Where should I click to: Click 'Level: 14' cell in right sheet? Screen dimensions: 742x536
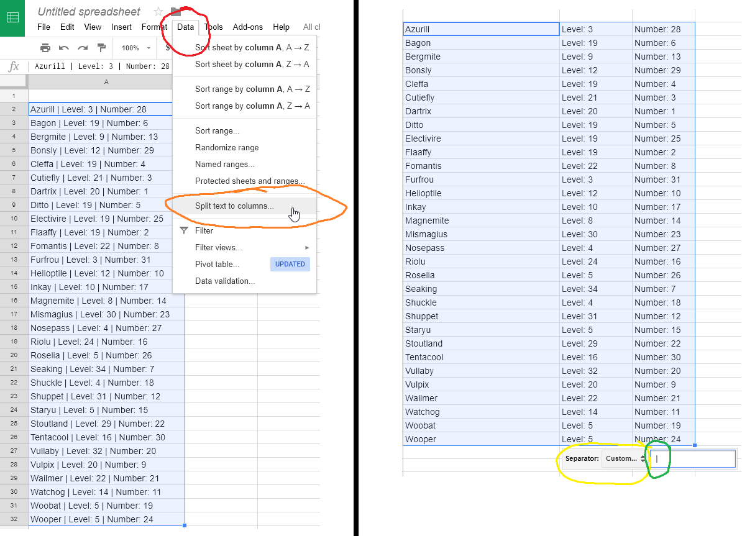pos(596,412)
